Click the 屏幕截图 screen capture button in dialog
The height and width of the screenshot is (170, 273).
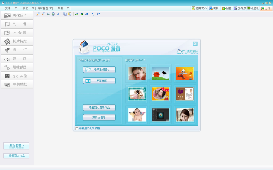99,81
